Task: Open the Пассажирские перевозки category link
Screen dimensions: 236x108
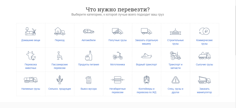Action: point(60,66)
